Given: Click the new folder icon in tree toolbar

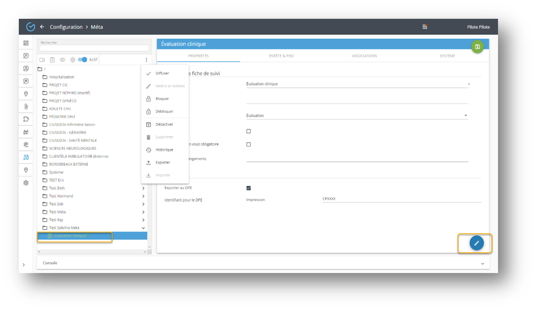Looking at the screenshot, I should 42,60.
